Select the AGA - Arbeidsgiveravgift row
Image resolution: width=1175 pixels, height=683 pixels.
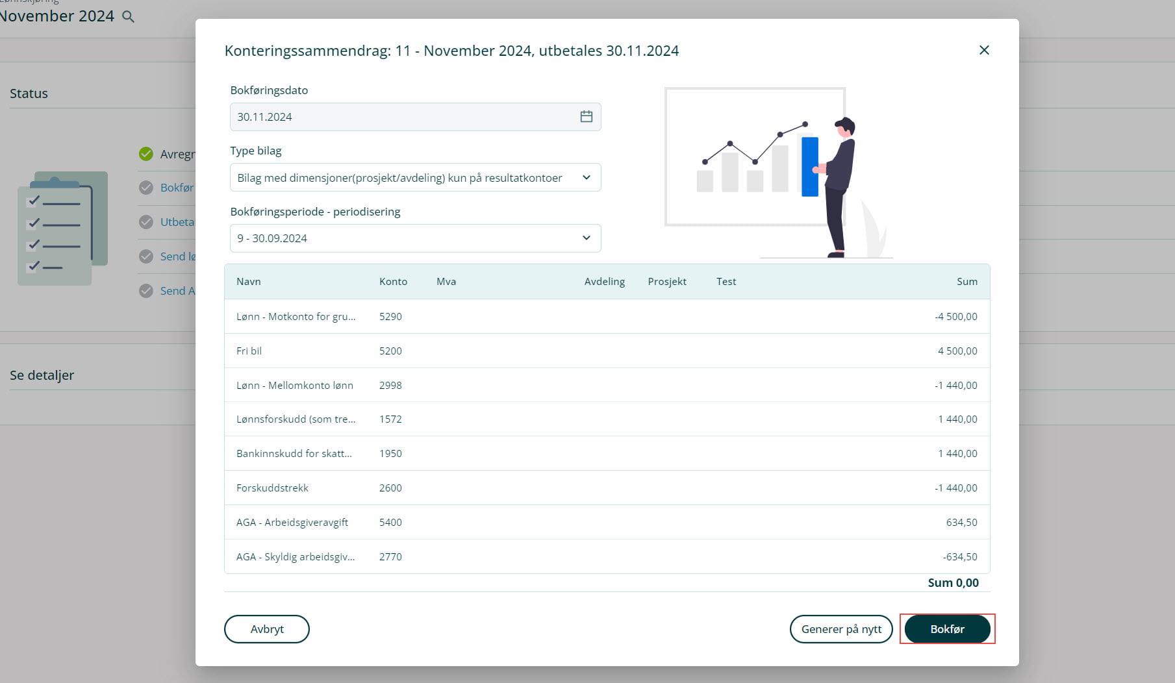click(x=607, y=522)
